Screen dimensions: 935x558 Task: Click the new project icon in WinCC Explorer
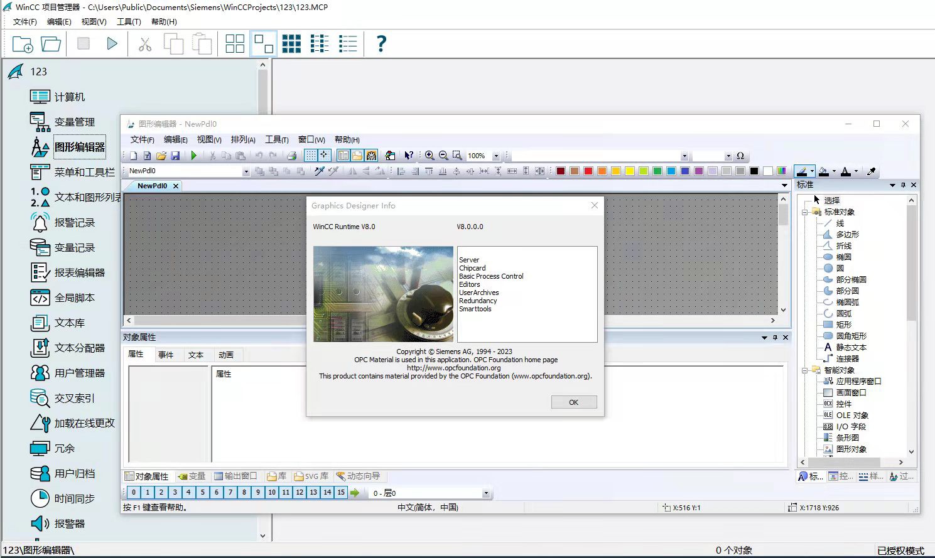[23, 44]
